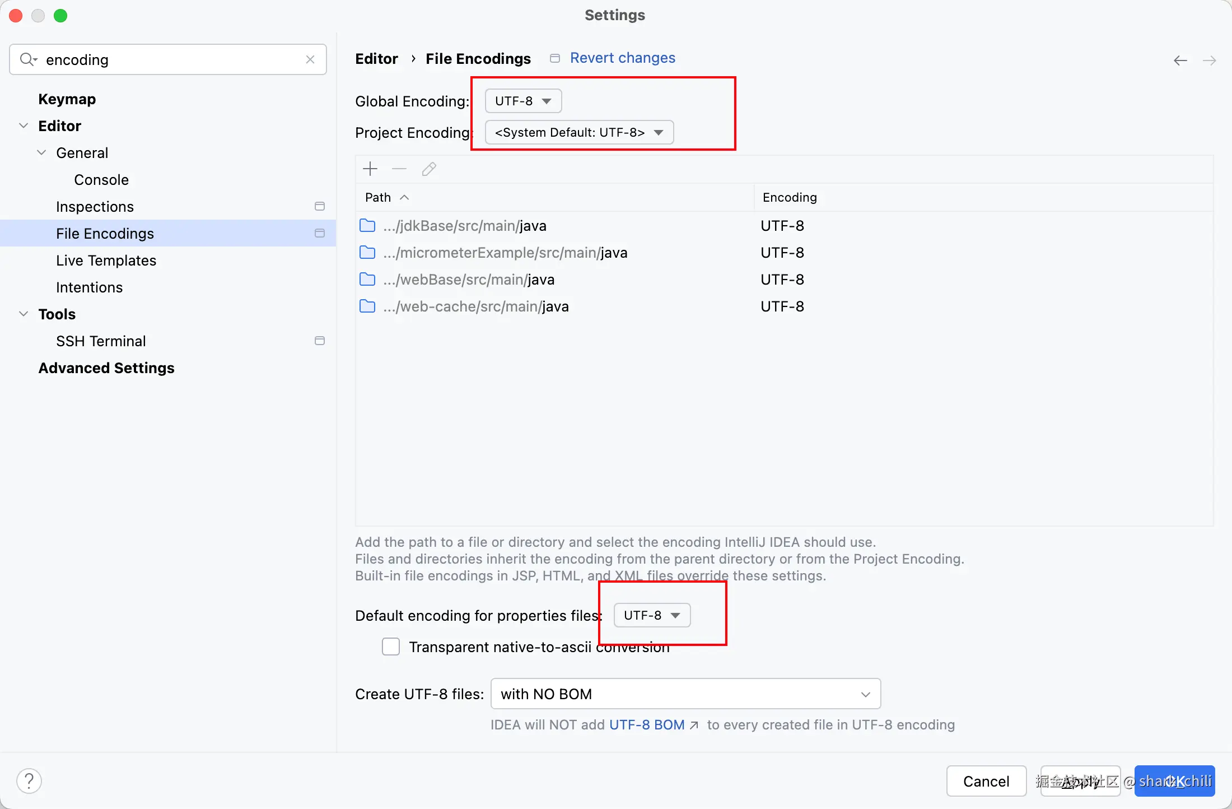Viewport: 1232px width, 809px height.
Task: Collapse the Tools tree section
Action: (x=24, y=314)
